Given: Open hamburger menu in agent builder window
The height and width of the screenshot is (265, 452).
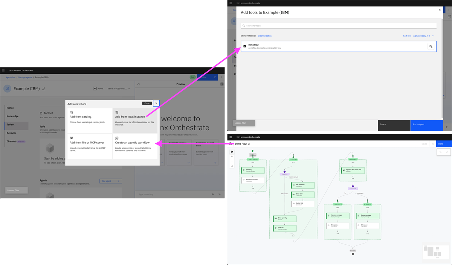Looking at the screenshot, I should click(x=3, y=70).
